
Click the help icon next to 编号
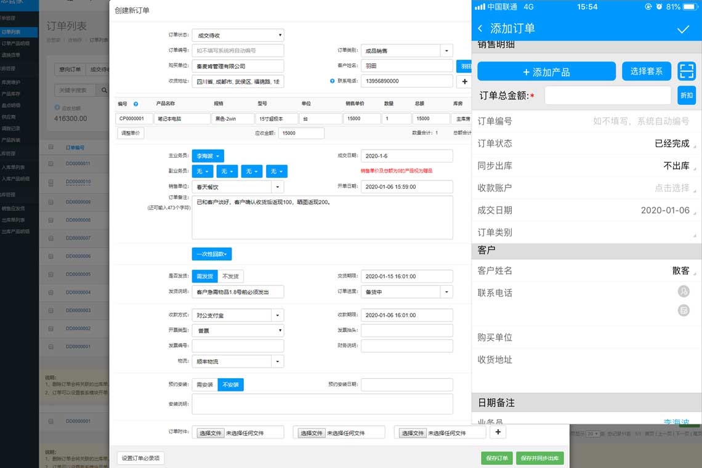tap(135, 104)
